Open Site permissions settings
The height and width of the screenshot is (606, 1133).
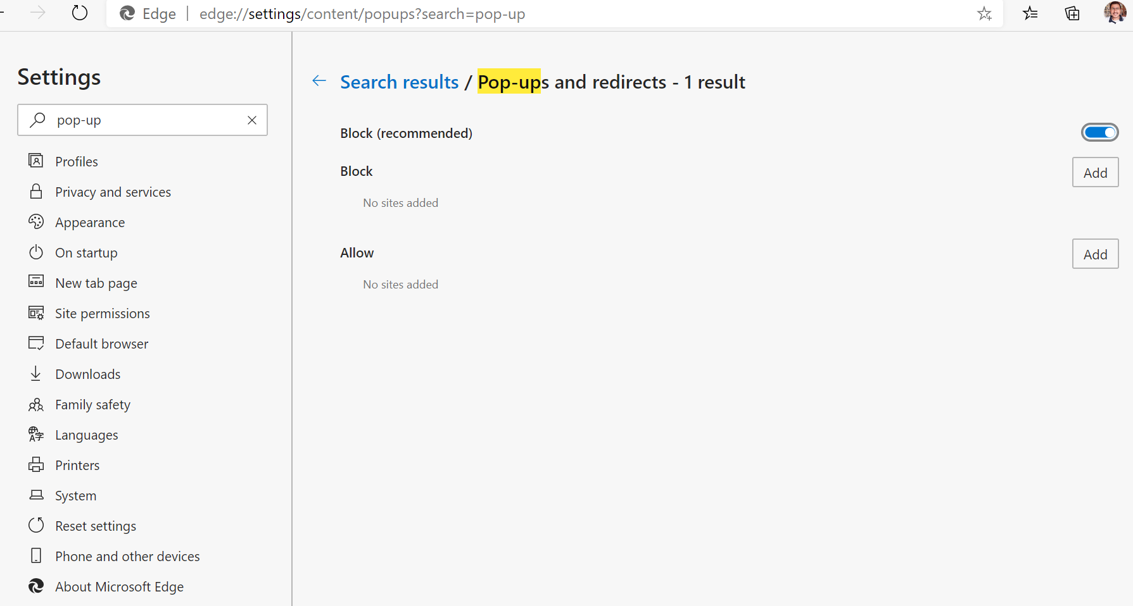coord(103,313)
